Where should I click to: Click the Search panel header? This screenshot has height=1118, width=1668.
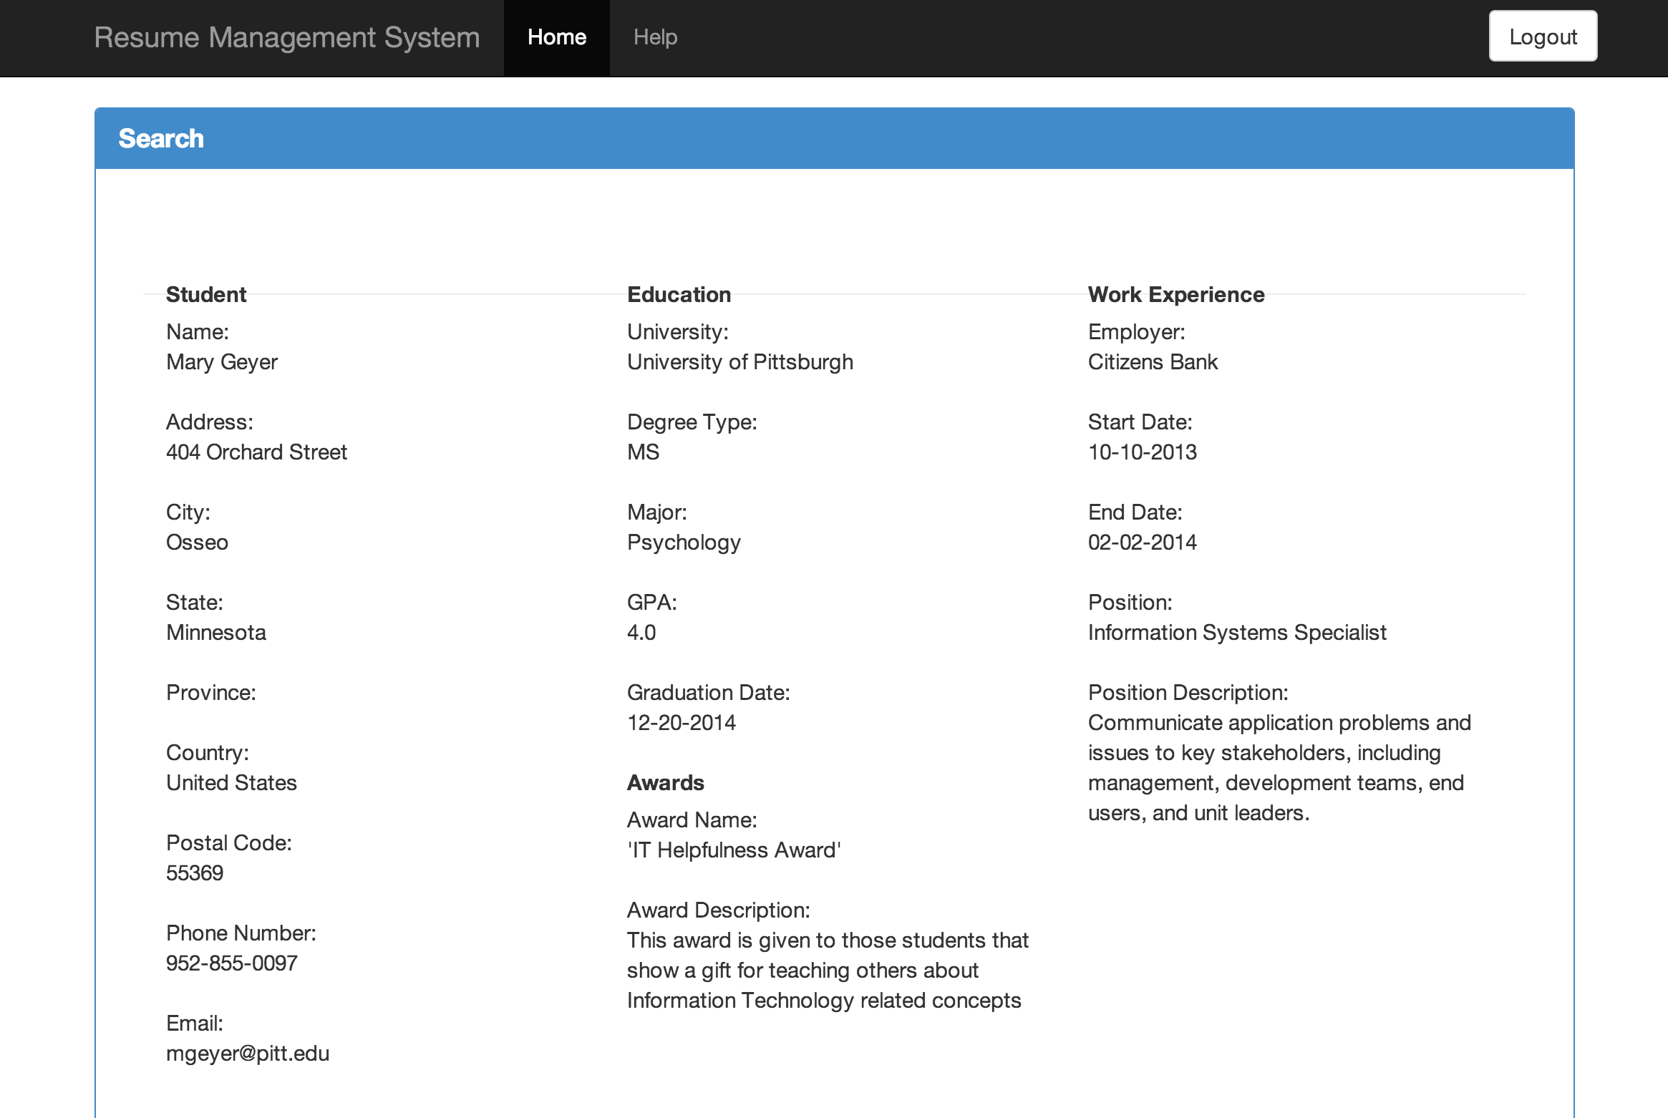[161, 138]
